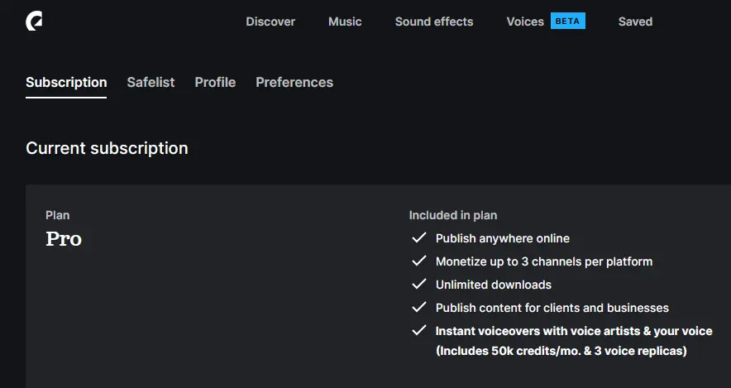Click checkmark beside Unlimited downloads

(x=419, y=284)
